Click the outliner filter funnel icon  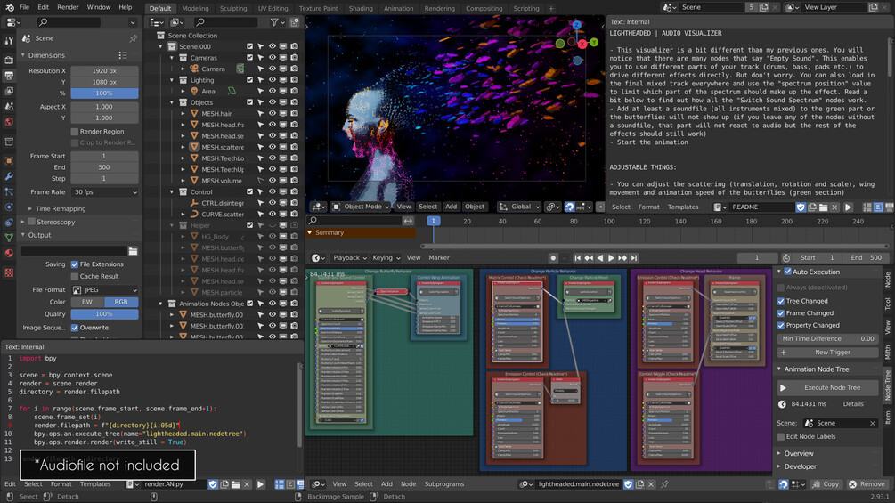tap(274, 22)
